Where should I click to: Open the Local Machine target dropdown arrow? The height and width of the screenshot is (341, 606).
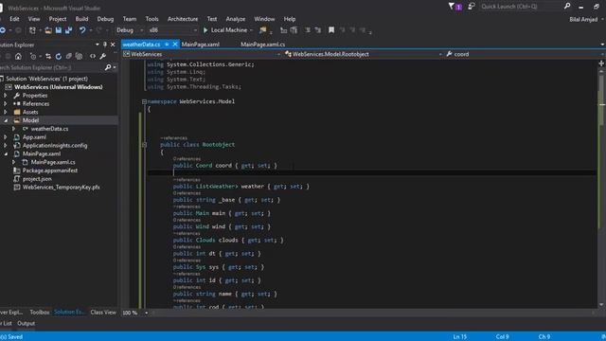point(251,30)
